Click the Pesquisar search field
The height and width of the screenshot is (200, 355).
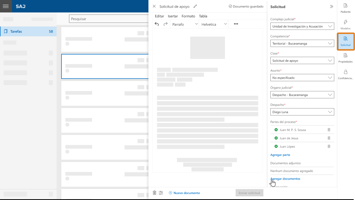pyautogui.click(x=109, y=19)
